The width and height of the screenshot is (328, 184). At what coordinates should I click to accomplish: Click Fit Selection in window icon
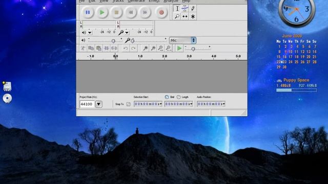click(160, 49)
